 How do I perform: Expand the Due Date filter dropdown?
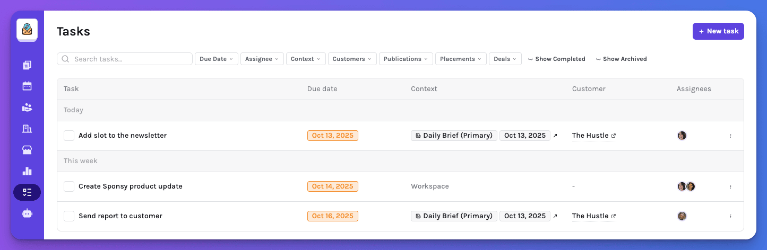pyautogui.click(x=216, y=59)
